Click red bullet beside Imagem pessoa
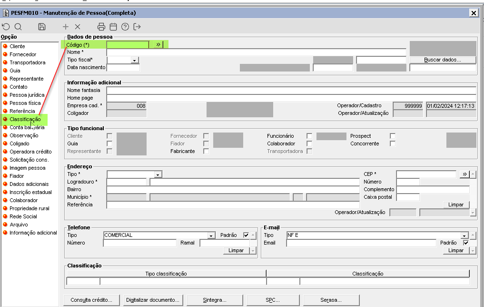Image resolution: width=484 pixels, height=307 pixels. pyautogui.click(x=5, y=168)
